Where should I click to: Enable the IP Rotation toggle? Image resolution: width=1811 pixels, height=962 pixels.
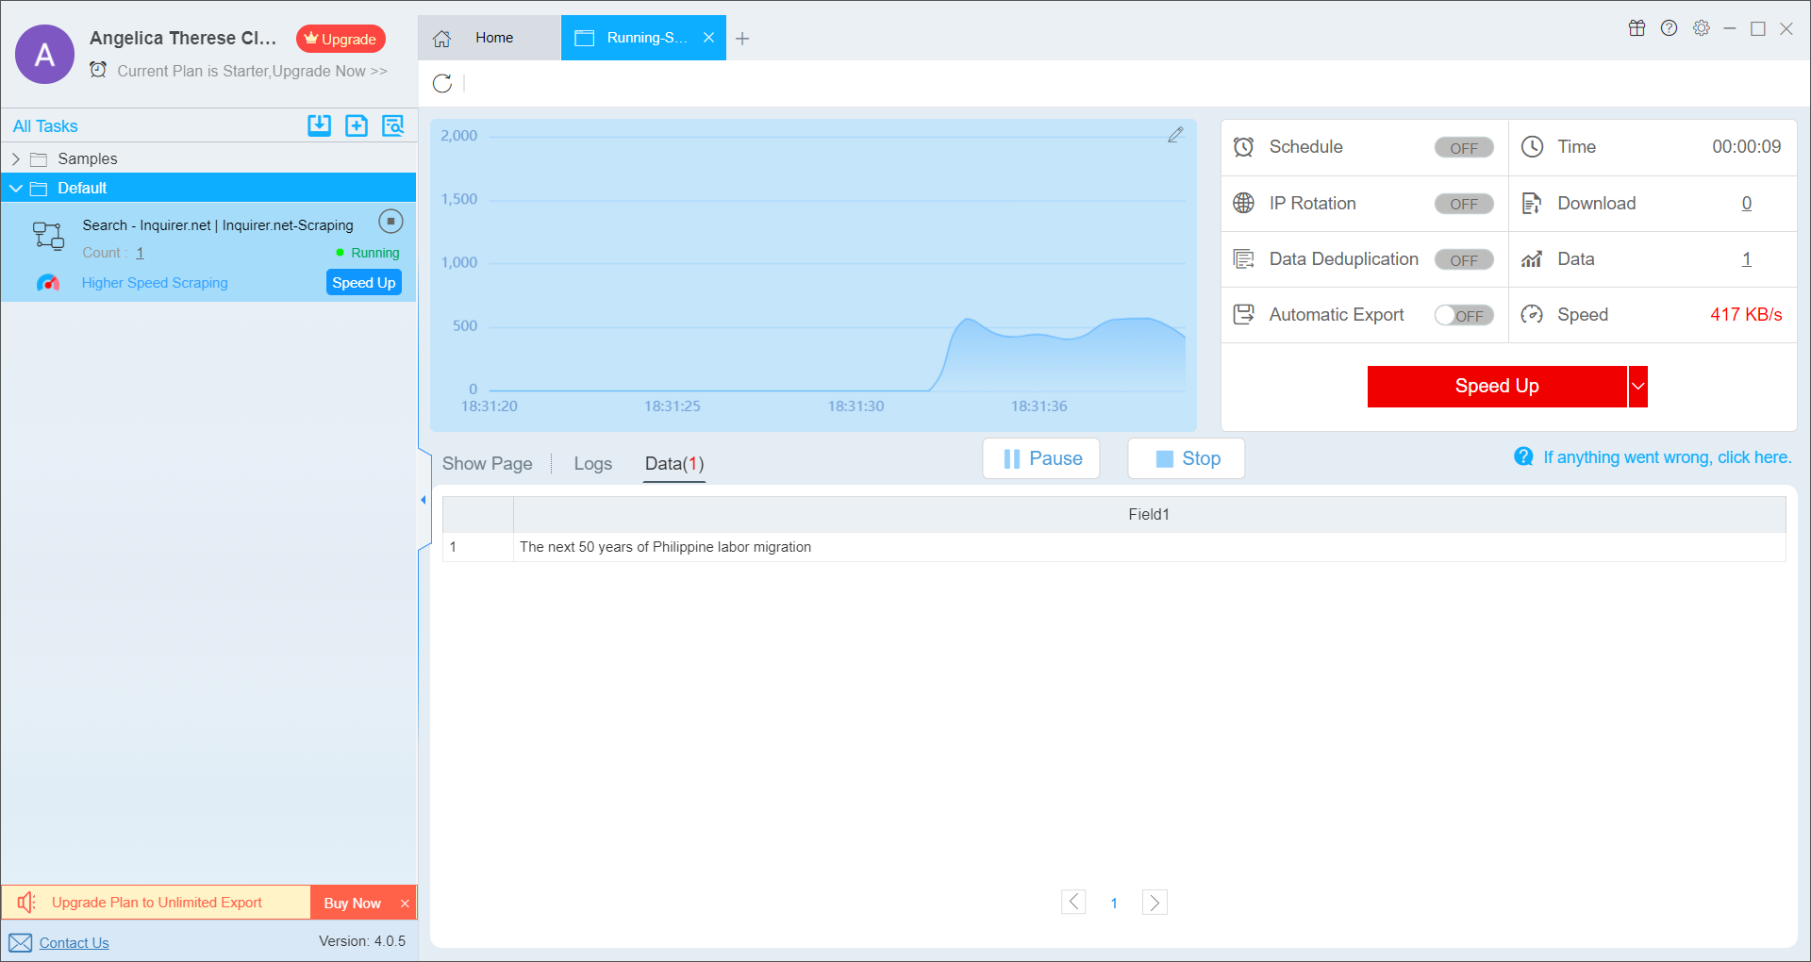tap(1463, 204)
